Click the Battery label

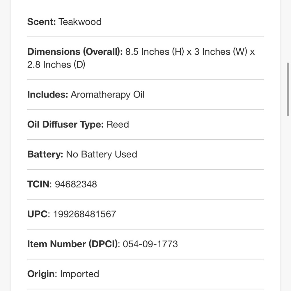(x=45, y=154)
